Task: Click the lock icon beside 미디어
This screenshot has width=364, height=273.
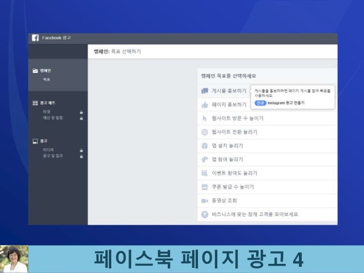Action: (x=81, y=150)
